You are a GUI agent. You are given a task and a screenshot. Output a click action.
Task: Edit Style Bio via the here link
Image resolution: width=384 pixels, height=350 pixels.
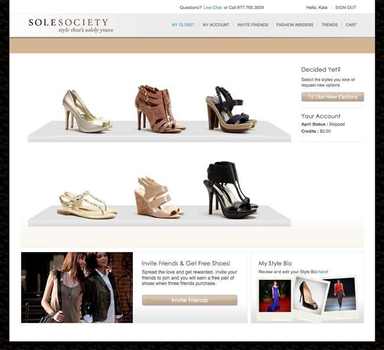pyautogui.click(x=323, y=272)
